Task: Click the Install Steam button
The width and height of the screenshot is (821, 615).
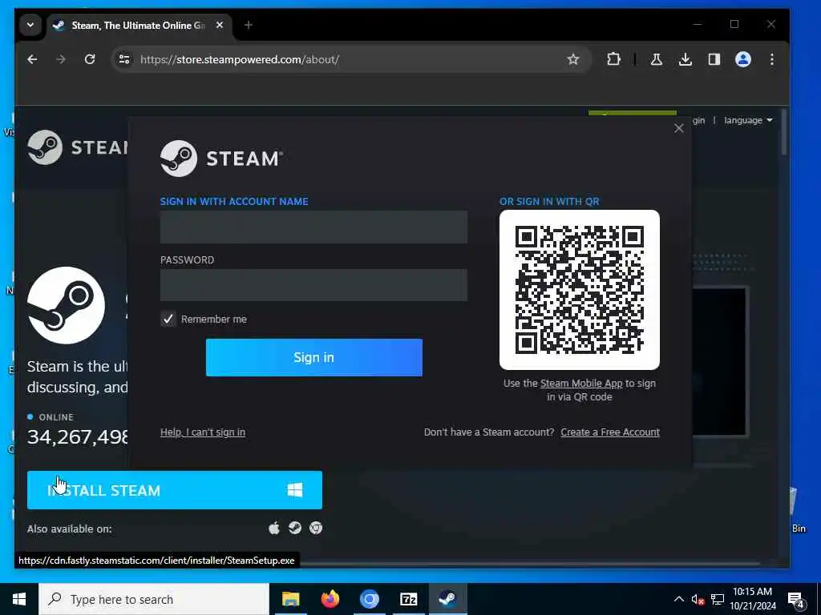Action: [174, 490]
